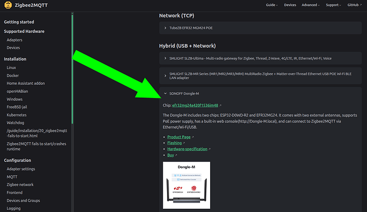Open the Kubernetes installation page

coord(16,115)
